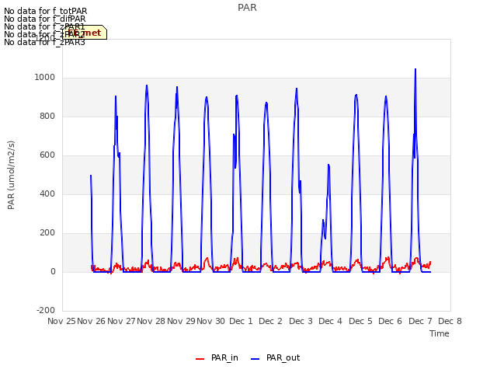The image size is (497, 373).
Task: Click the 0 y-axis tick label
Action: [53, 272]
